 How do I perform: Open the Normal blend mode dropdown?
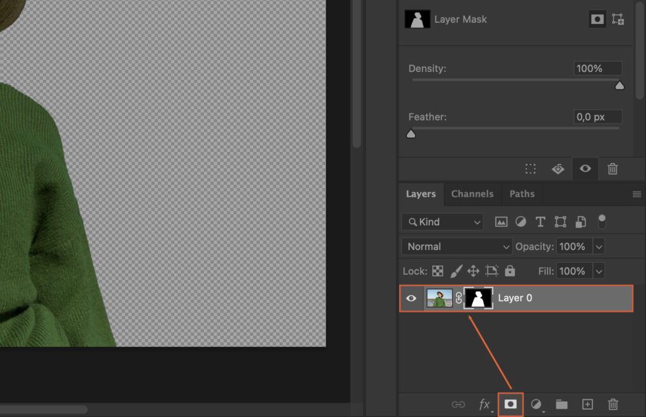[455, 246]
